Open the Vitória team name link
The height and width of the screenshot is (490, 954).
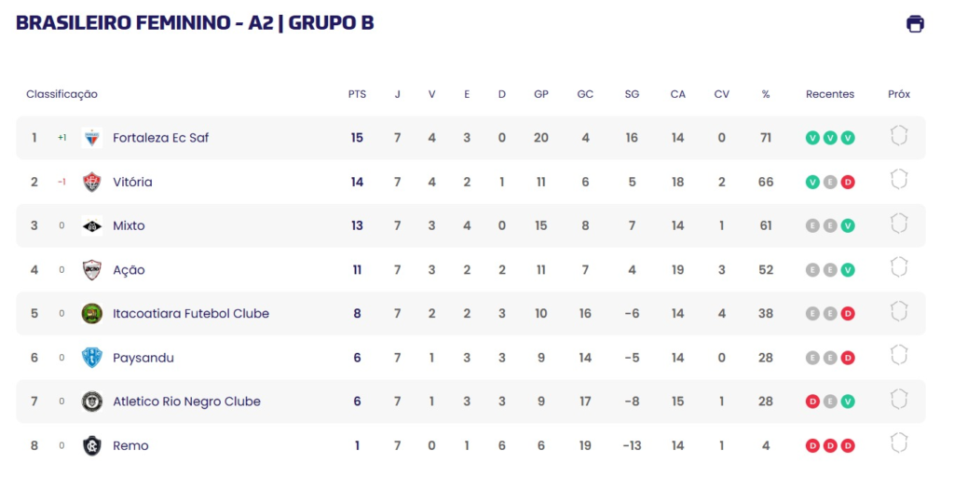click(x=132, y=182)
